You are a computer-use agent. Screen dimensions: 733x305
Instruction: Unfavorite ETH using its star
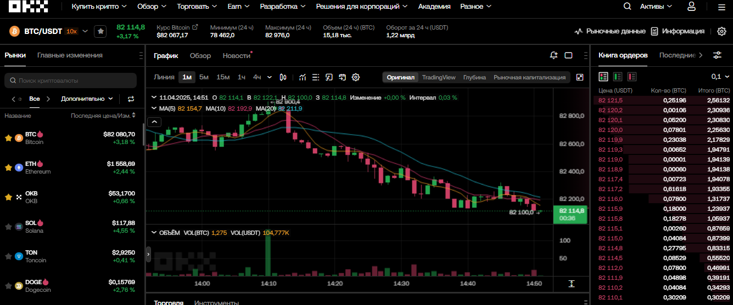[x=8, y=167]
